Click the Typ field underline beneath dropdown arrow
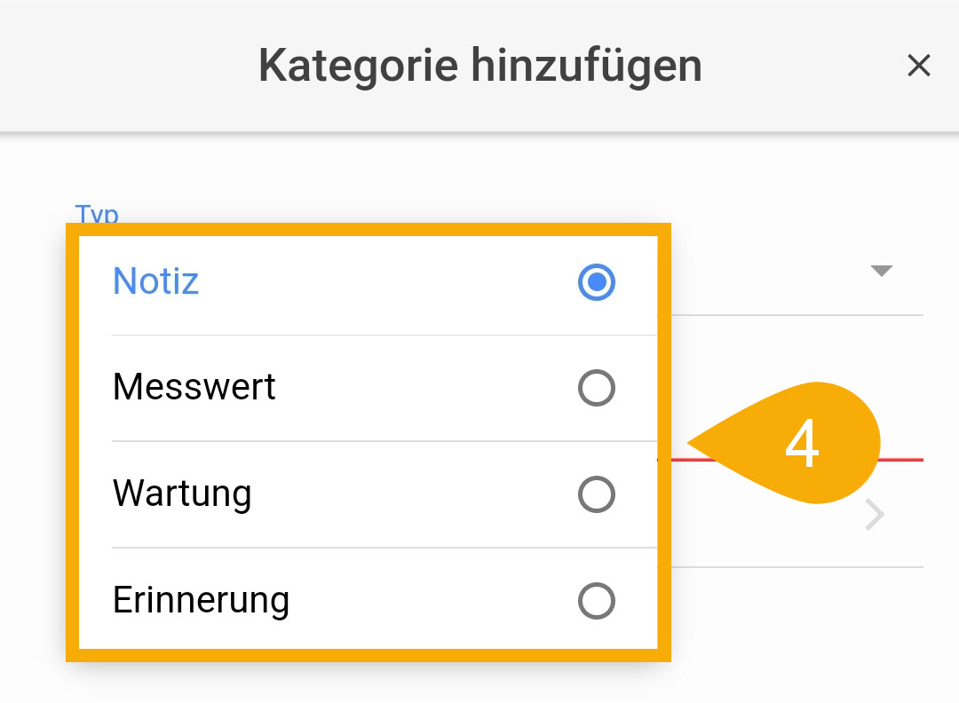Image resolution: width=959 pixels, height=703 pixels. coord(799,314)
